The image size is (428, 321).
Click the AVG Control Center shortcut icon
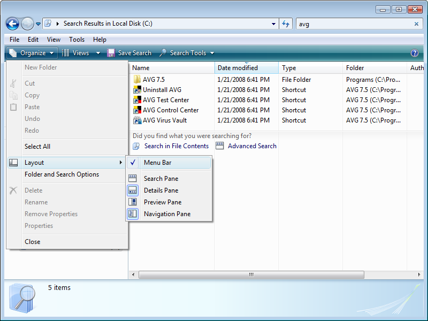(x=137, y=110)
